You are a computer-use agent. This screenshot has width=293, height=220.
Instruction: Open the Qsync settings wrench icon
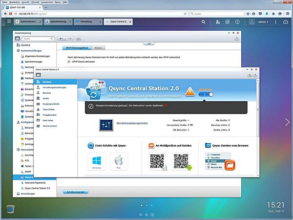coord(250,75)
